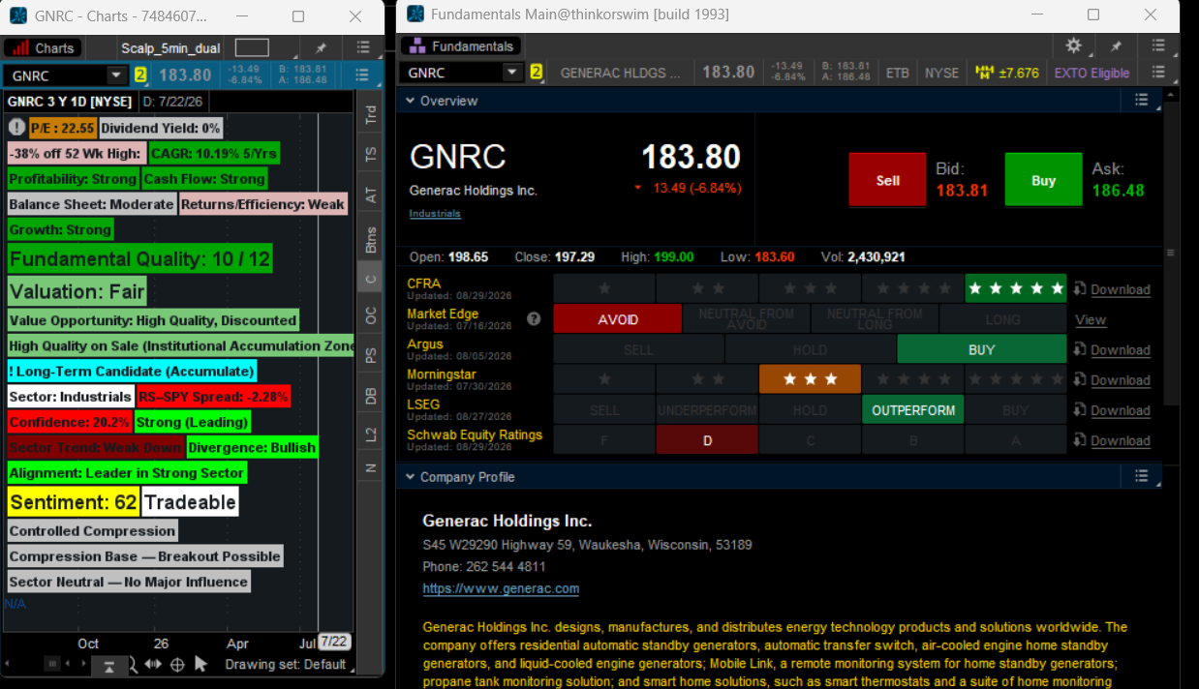Screen dimensions: 1199x689
Task: Toggle the collapse-to-top arrow button
Action: pyautogui.click(x=109, y=666)
